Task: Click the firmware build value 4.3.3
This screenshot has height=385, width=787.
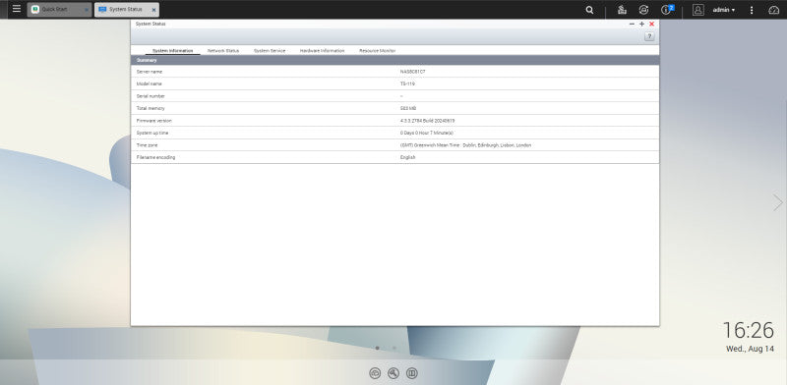Action: 428,121
